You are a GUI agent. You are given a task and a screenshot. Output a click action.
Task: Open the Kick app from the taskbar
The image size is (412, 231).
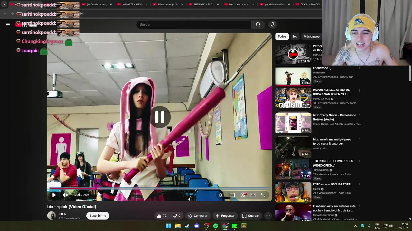click(x=235, y=226)
